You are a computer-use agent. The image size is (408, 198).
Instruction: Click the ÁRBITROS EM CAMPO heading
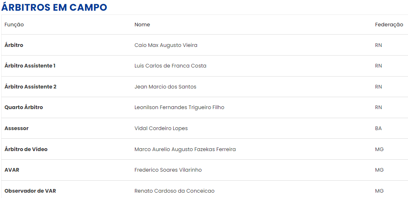pos(54,7)
